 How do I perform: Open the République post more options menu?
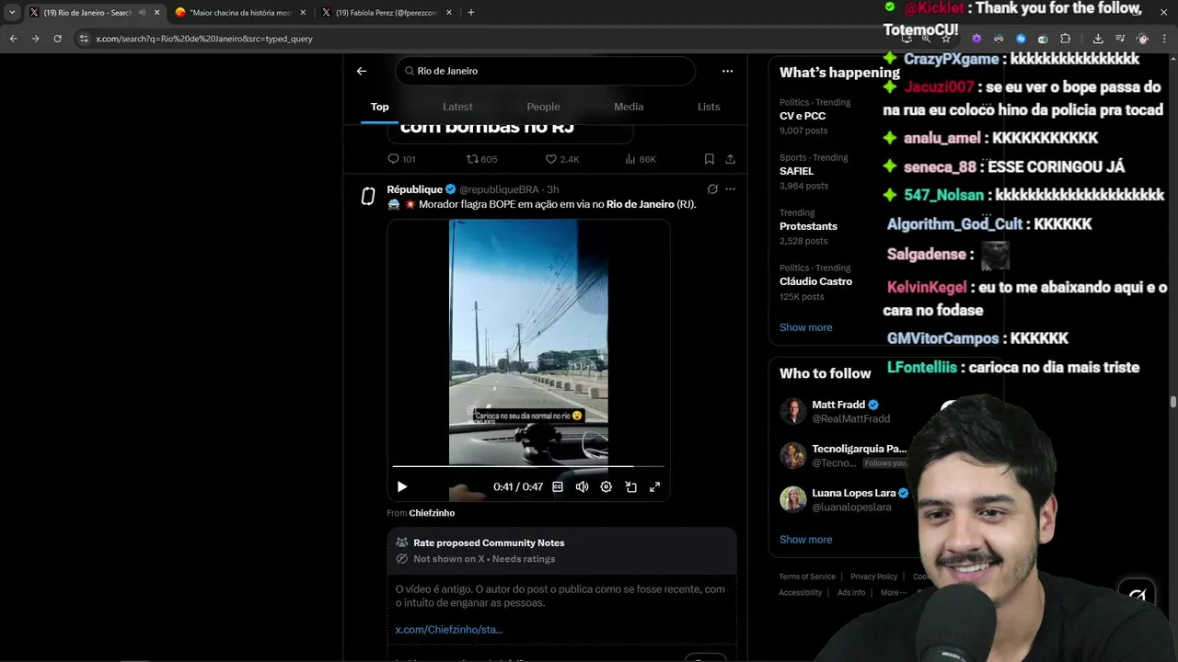click(730, 189)
